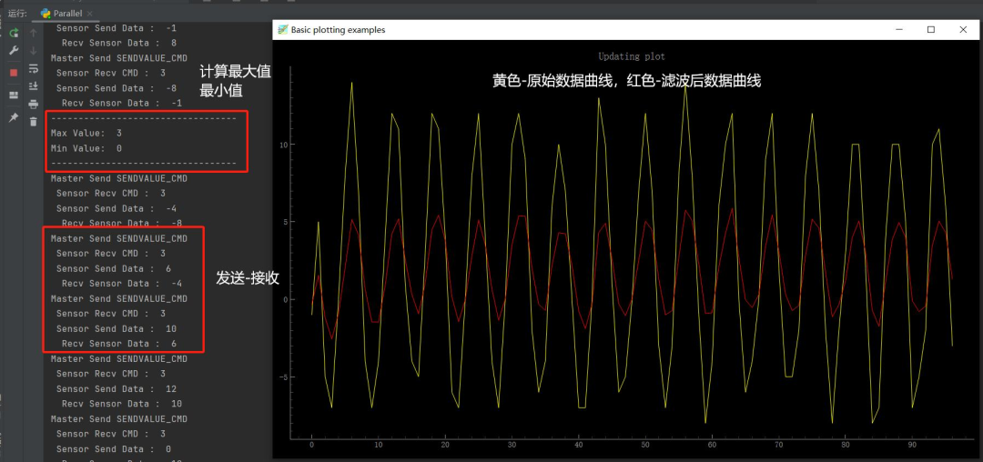The width and height of the screenshot is (983, 462).
Task: Toggle scroll to end of console
Action: (x=34, y=86)
